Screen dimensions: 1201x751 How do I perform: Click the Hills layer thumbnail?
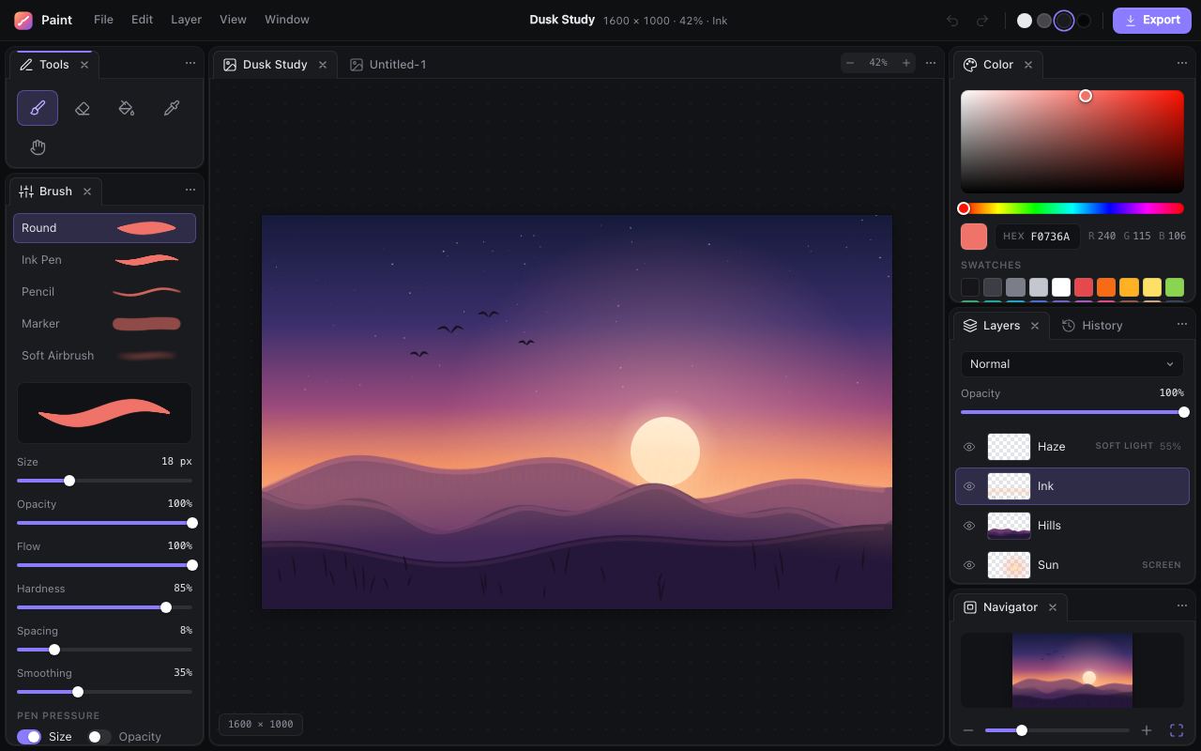1009,526
